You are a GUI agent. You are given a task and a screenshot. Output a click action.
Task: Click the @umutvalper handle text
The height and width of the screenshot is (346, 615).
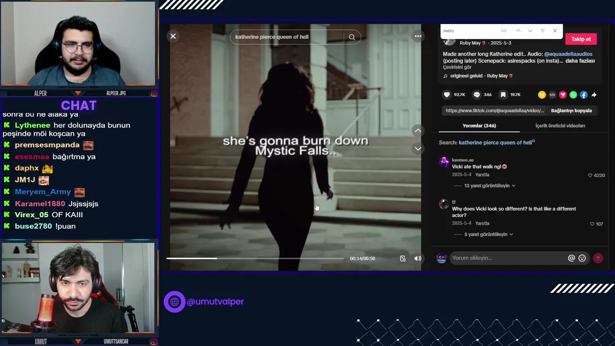pos(215,302)
